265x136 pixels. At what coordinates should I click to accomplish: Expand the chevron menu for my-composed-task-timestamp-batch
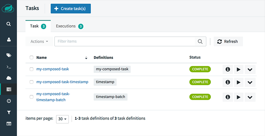[x=250, y=97]
